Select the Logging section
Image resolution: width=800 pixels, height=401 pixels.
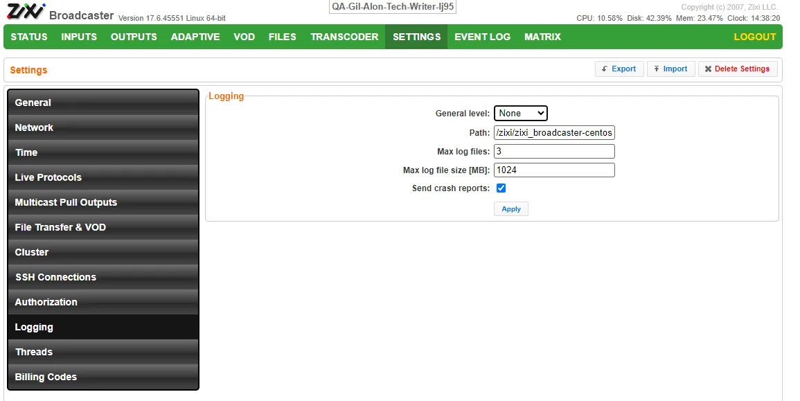[x=103, y=327]
